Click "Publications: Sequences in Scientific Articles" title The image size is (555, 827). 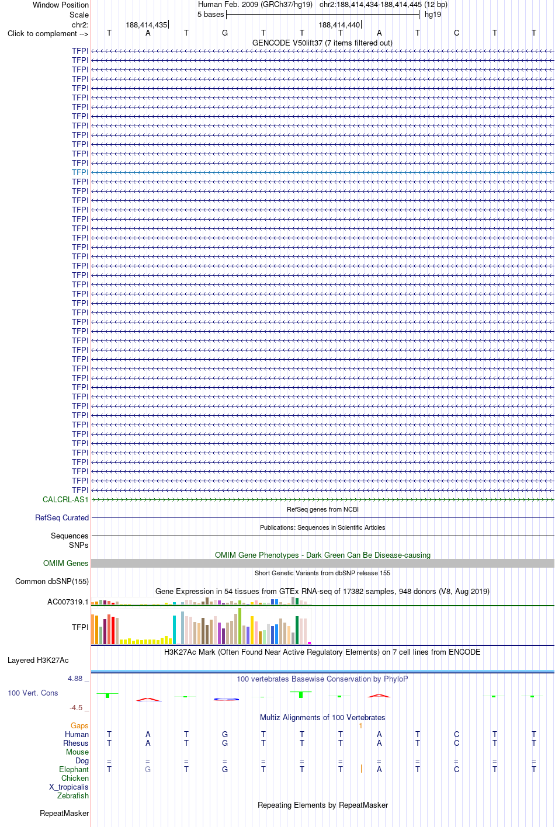coord(322,527)
